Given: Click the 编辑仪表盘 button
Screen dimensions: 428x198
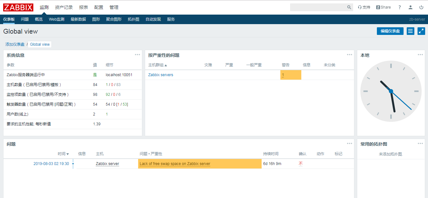Looking at the screenshot, I should point(390,31).
